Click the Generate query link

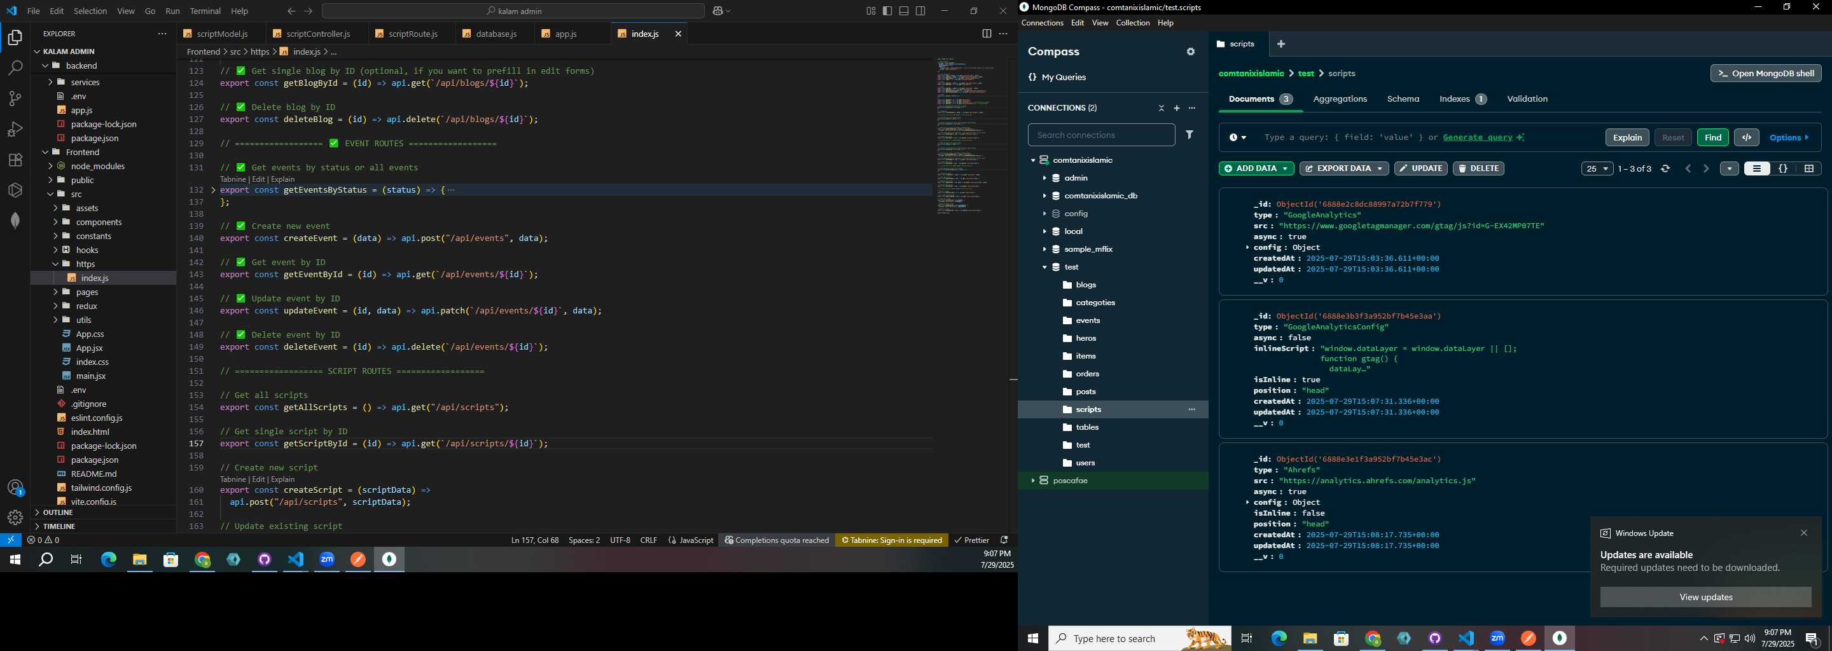[1484, 138]
